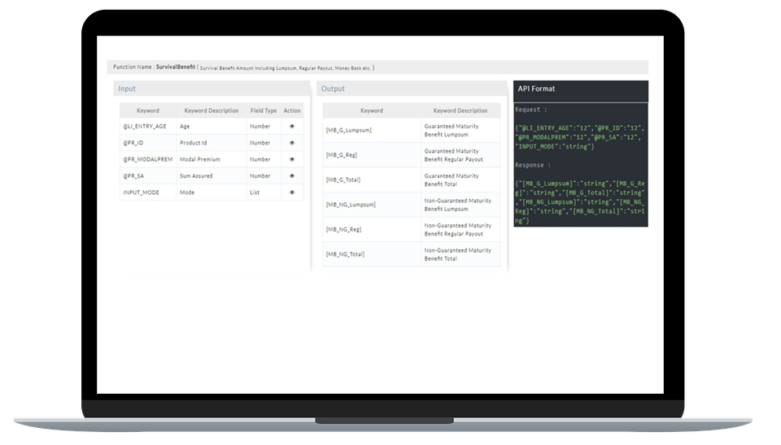The image size is (781, 445).
Task: Click the eye icon for @LI_ENTRY_AGE
Action: [292, 127]
